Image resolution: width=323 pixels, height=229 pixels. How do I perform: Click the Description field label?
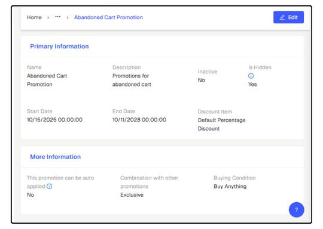(126, 67)
